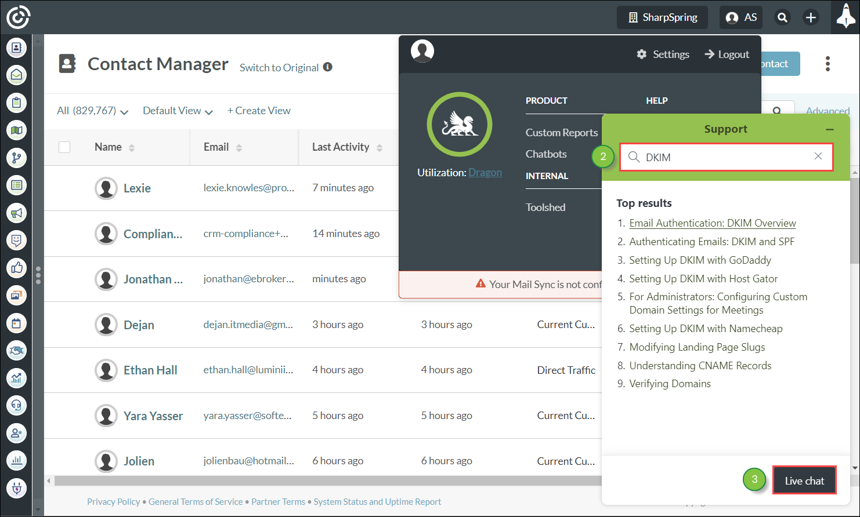The width and height of the screenshot is (860, 517).
Task: Start a Live chat
Action: [804, 480]
